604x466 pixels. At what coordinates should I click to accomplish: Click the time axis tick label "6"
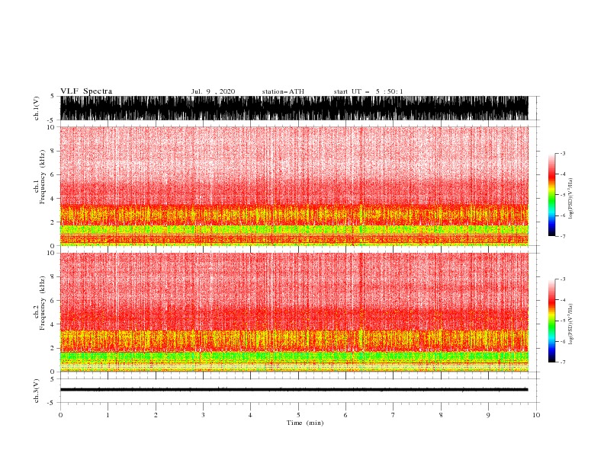pyautogui.click(x=345, y=415)
